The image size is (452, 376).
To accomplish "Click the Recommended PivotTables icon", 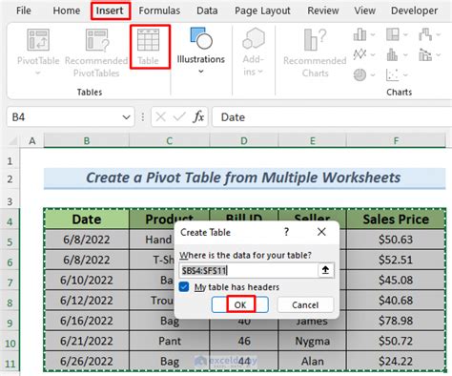I will click(x=96, y=40).
